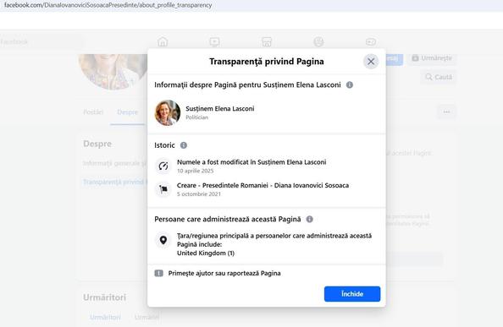Click the background page profile photo
Viewport: 503px width, 327px height.
[x=113, y=71]
